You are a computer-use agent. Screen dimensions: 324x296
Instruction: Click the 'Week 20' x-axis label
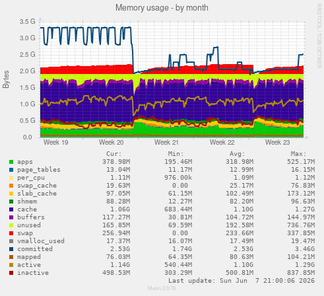(x=112, y=143)
